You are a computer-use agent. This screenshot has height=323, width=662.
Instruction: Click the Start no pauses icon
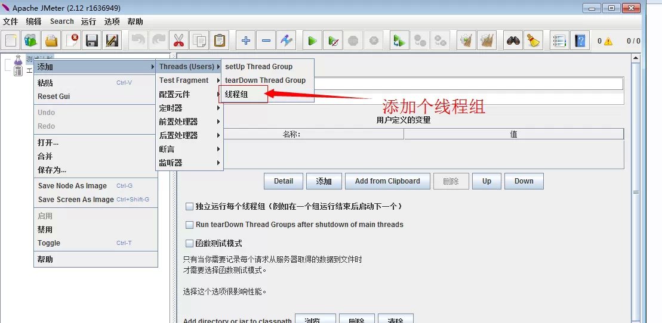[333, 41]
